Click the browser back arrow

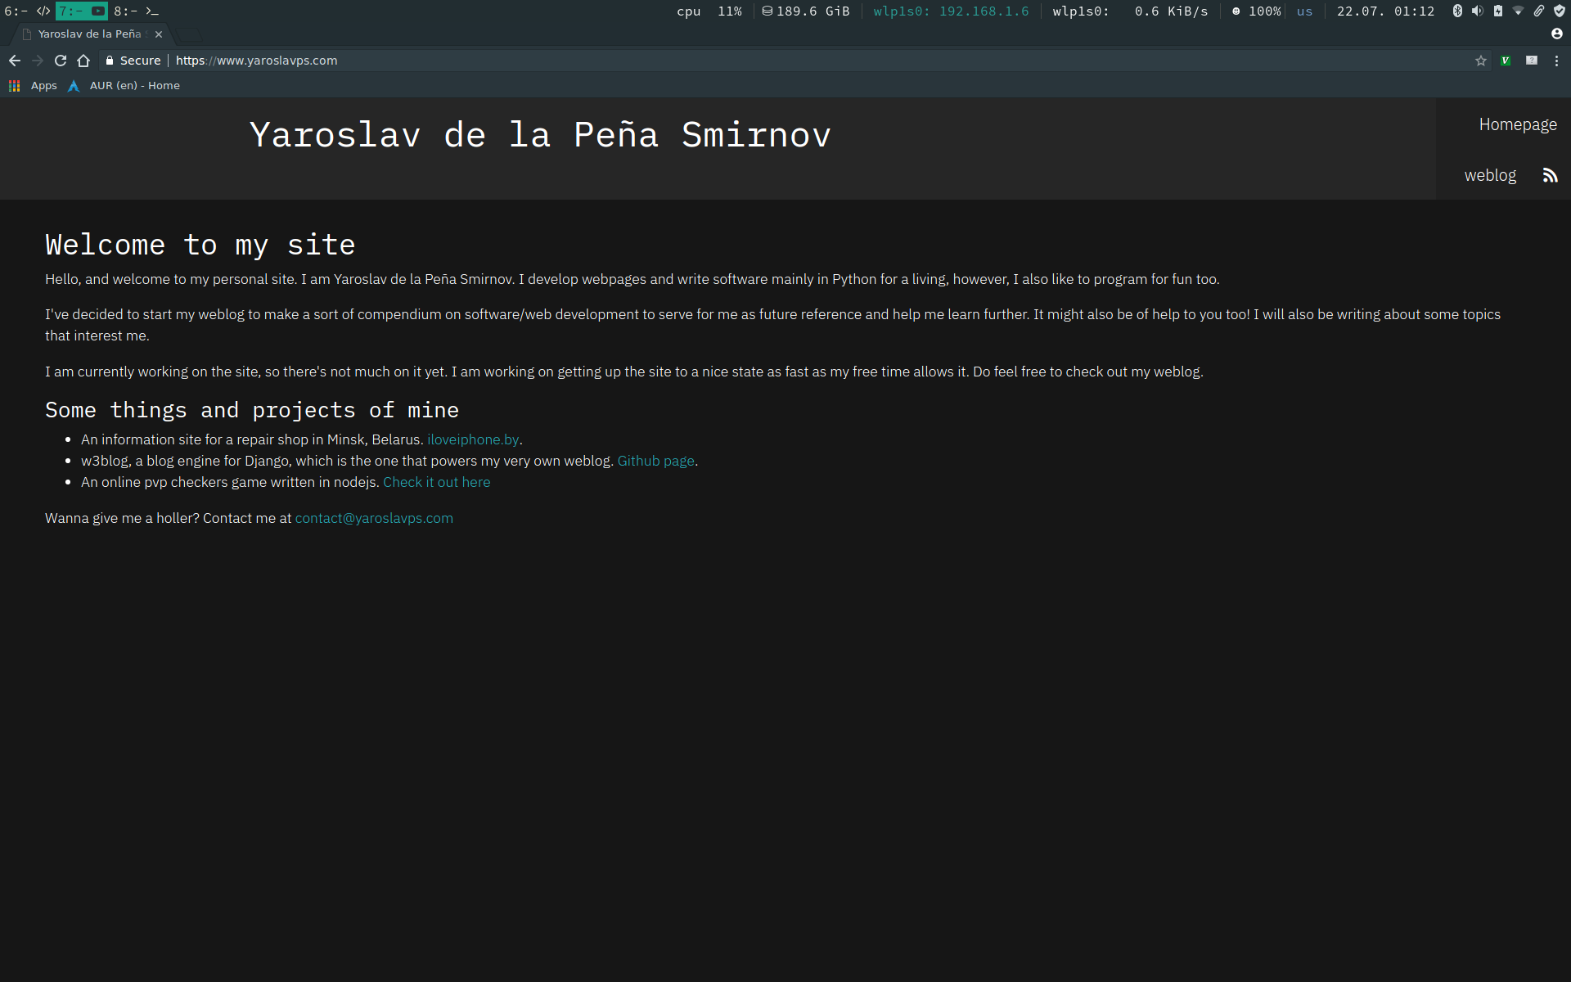[15, 61]
